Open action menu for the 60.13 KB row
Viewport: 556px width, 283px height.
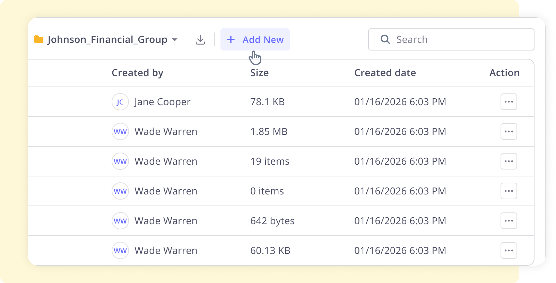pos(509,250)
